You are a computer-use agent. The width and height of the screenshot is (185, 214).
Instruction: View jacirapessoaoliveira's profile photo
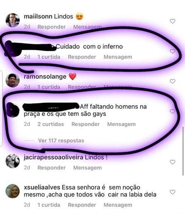click(12, 161)
